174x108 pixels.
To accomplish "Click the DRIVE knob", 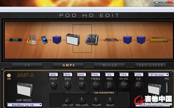I will pyautogui.click(x=53, y=85).
